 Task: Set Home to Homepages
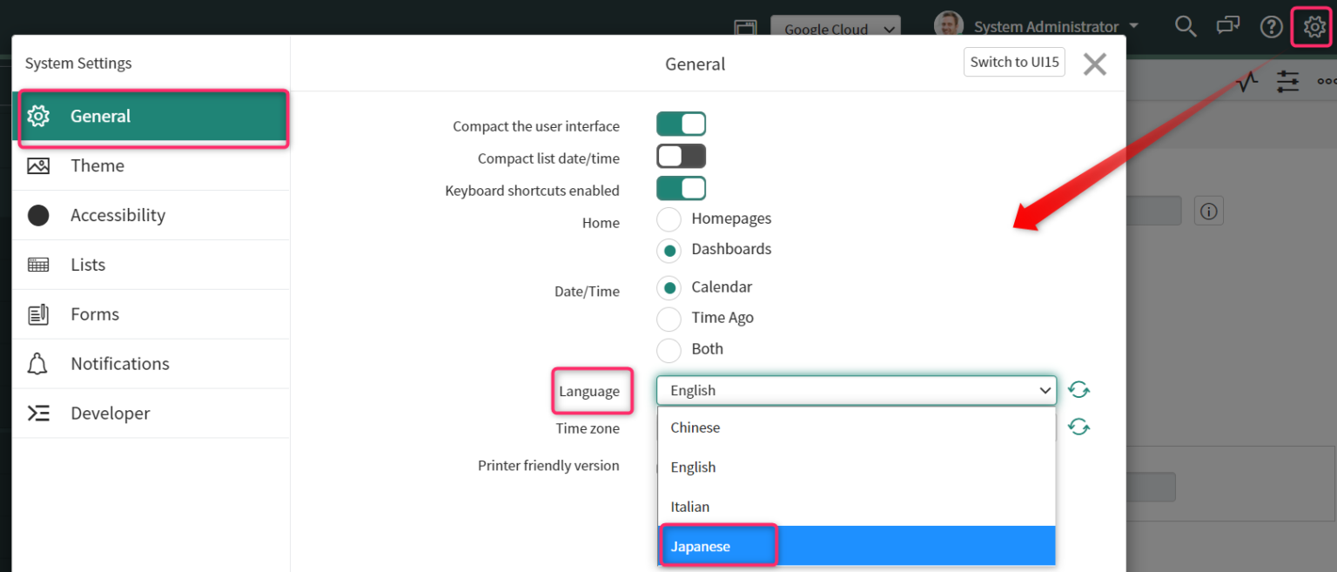coord(668,219)
